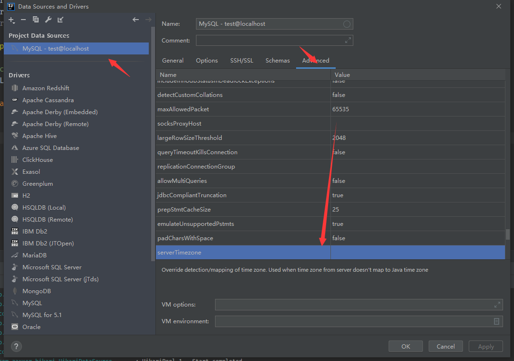The height and width of the screenshot is (361, 514).
Task: Click the color circle in Name field
Action: (347, 24)
